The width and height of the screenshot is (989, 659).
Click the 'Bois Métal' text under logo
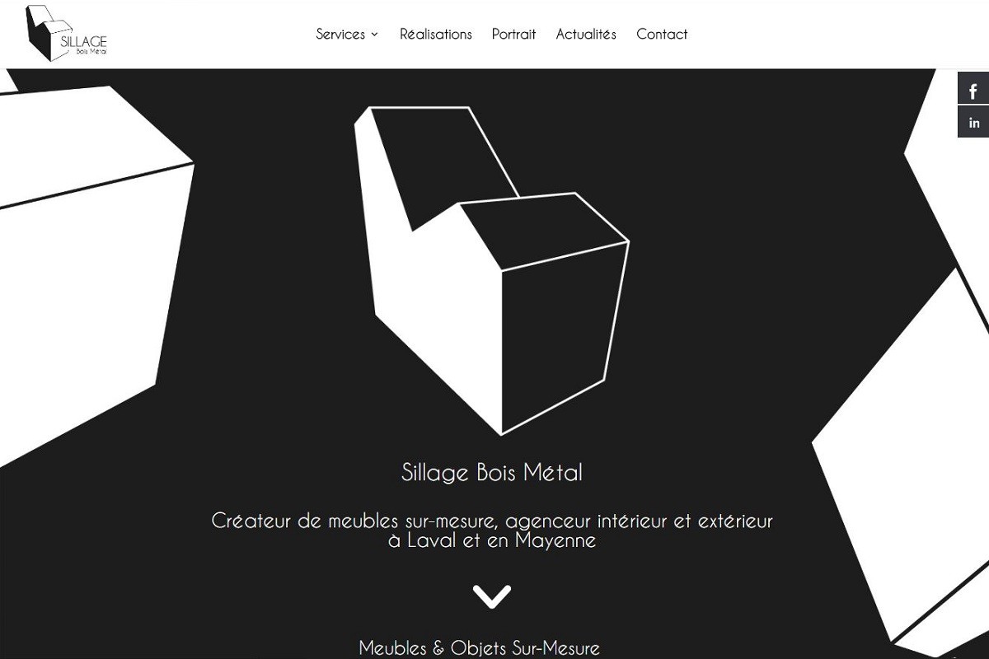(x=91, y=51)
